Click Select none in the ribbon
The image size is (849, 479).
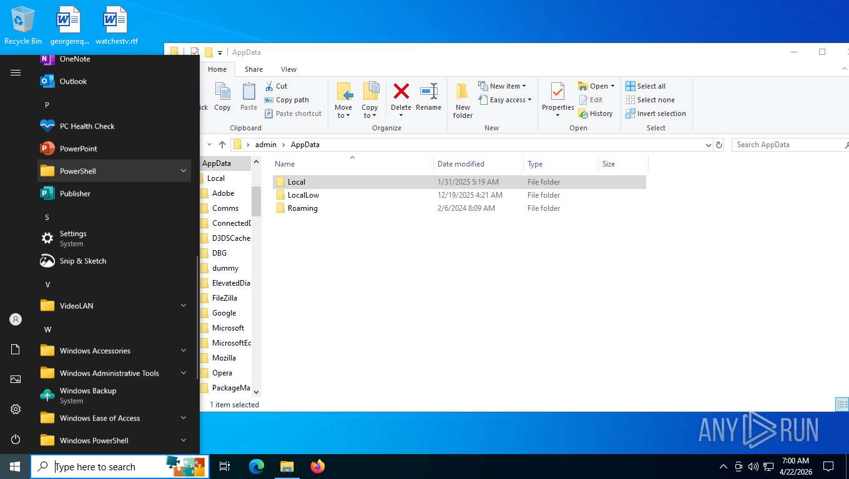650,100
